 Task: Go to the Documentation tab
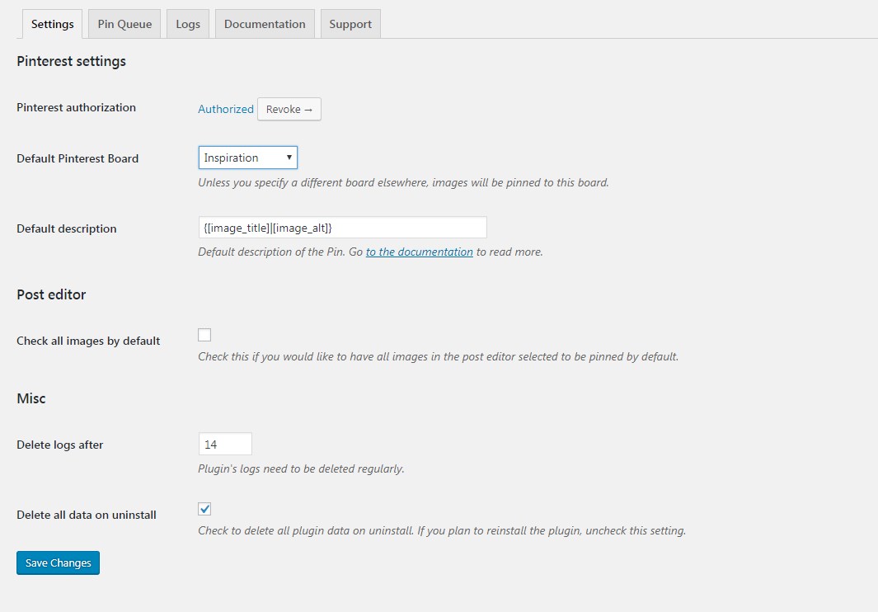[x=265, y=24]
